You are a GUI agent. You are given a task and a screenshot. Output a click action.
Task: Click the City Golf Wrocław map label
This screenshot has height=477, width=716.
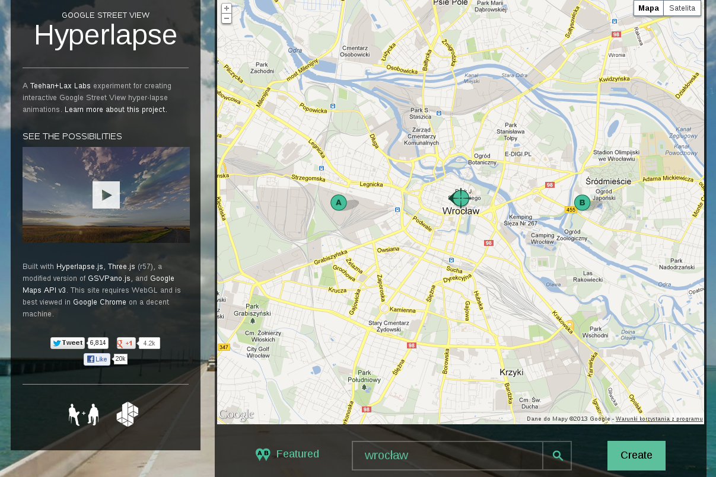(x=259, y=352)
